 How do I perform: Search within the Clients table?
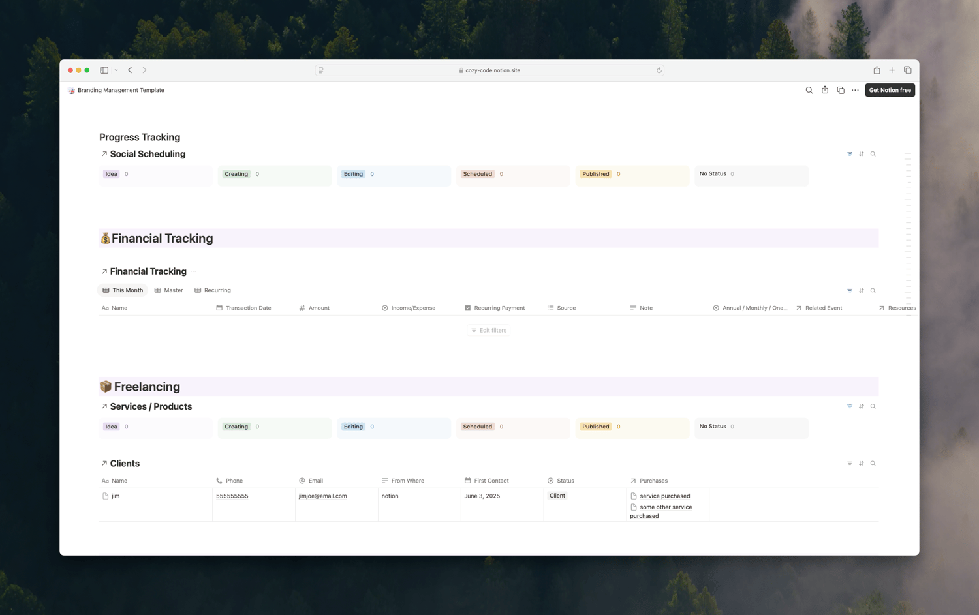pyautogui.click(x=873, y=464)
